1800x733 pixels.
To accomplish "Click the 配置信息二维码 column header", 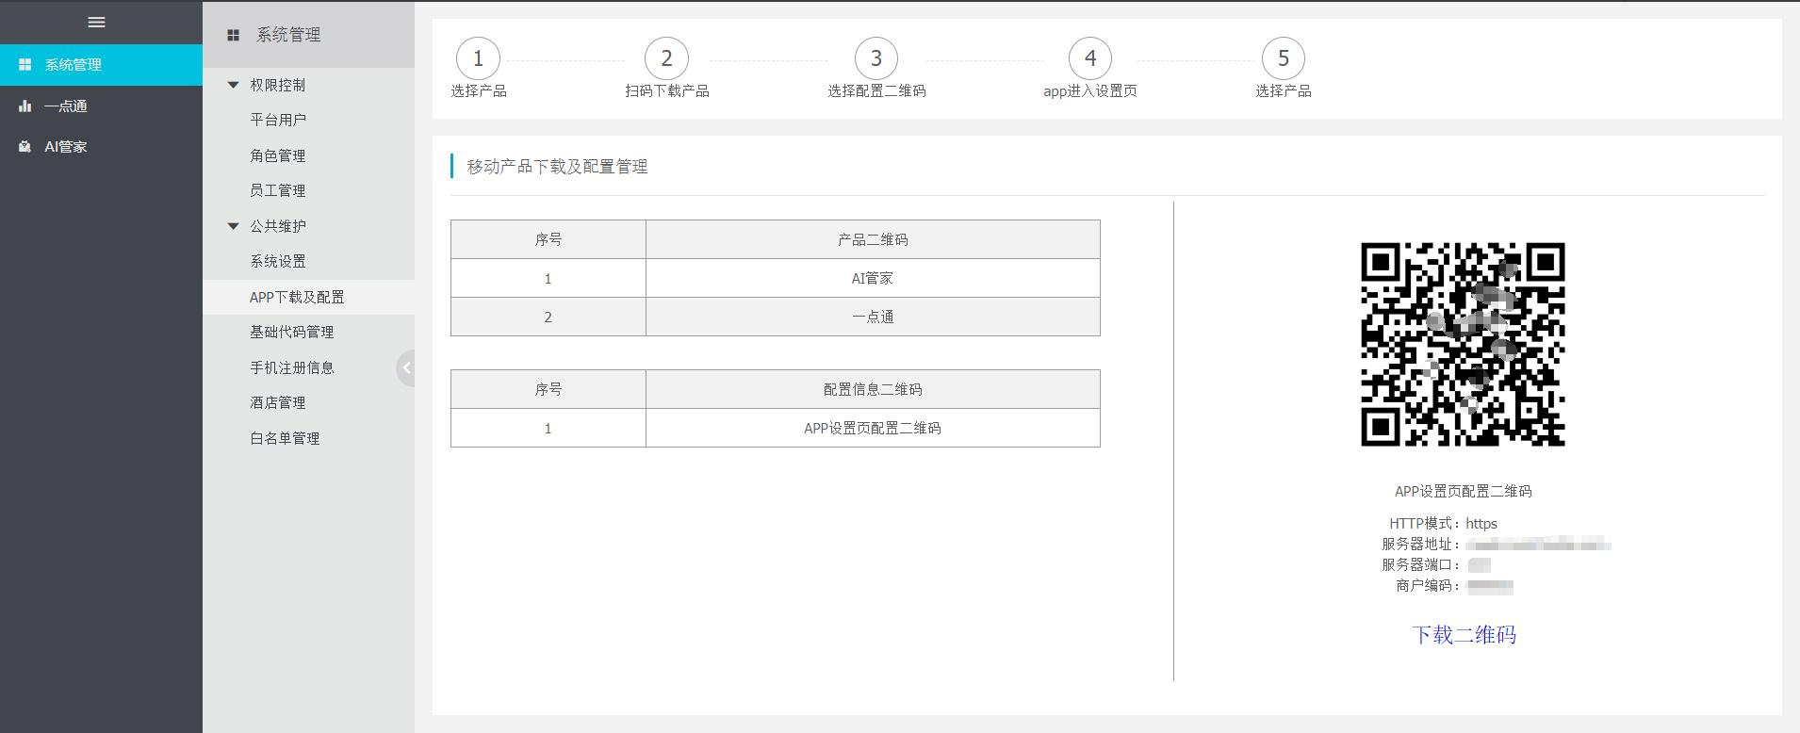I will pyautogui.click(x=873, y=389).
